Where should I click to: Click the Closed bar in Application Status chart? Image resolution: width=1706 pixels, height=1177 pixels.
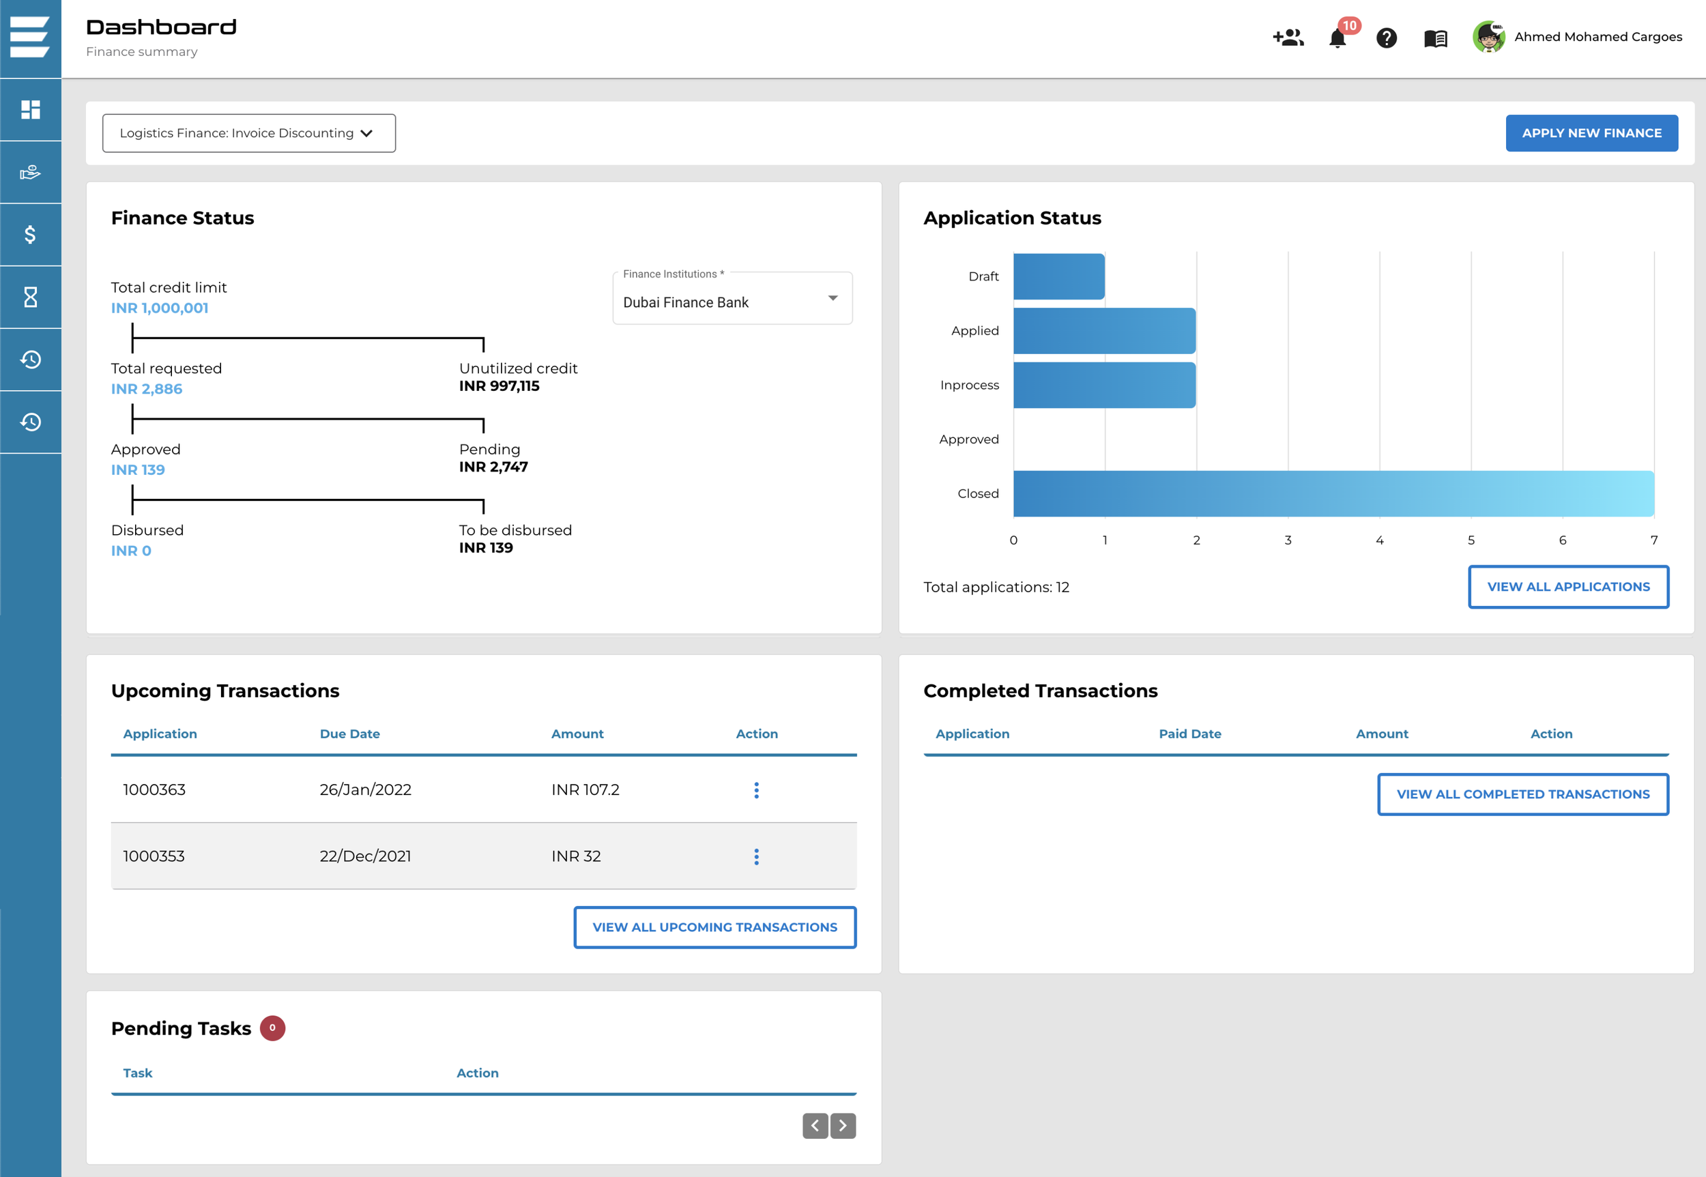[x=1333, y=493]
